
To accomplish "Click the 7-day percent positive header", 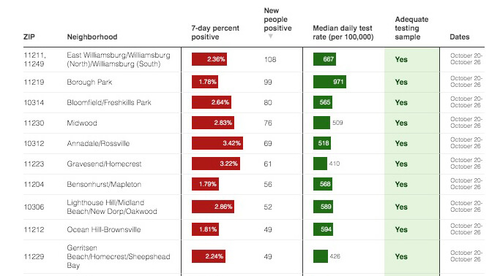I will point(215,32).
